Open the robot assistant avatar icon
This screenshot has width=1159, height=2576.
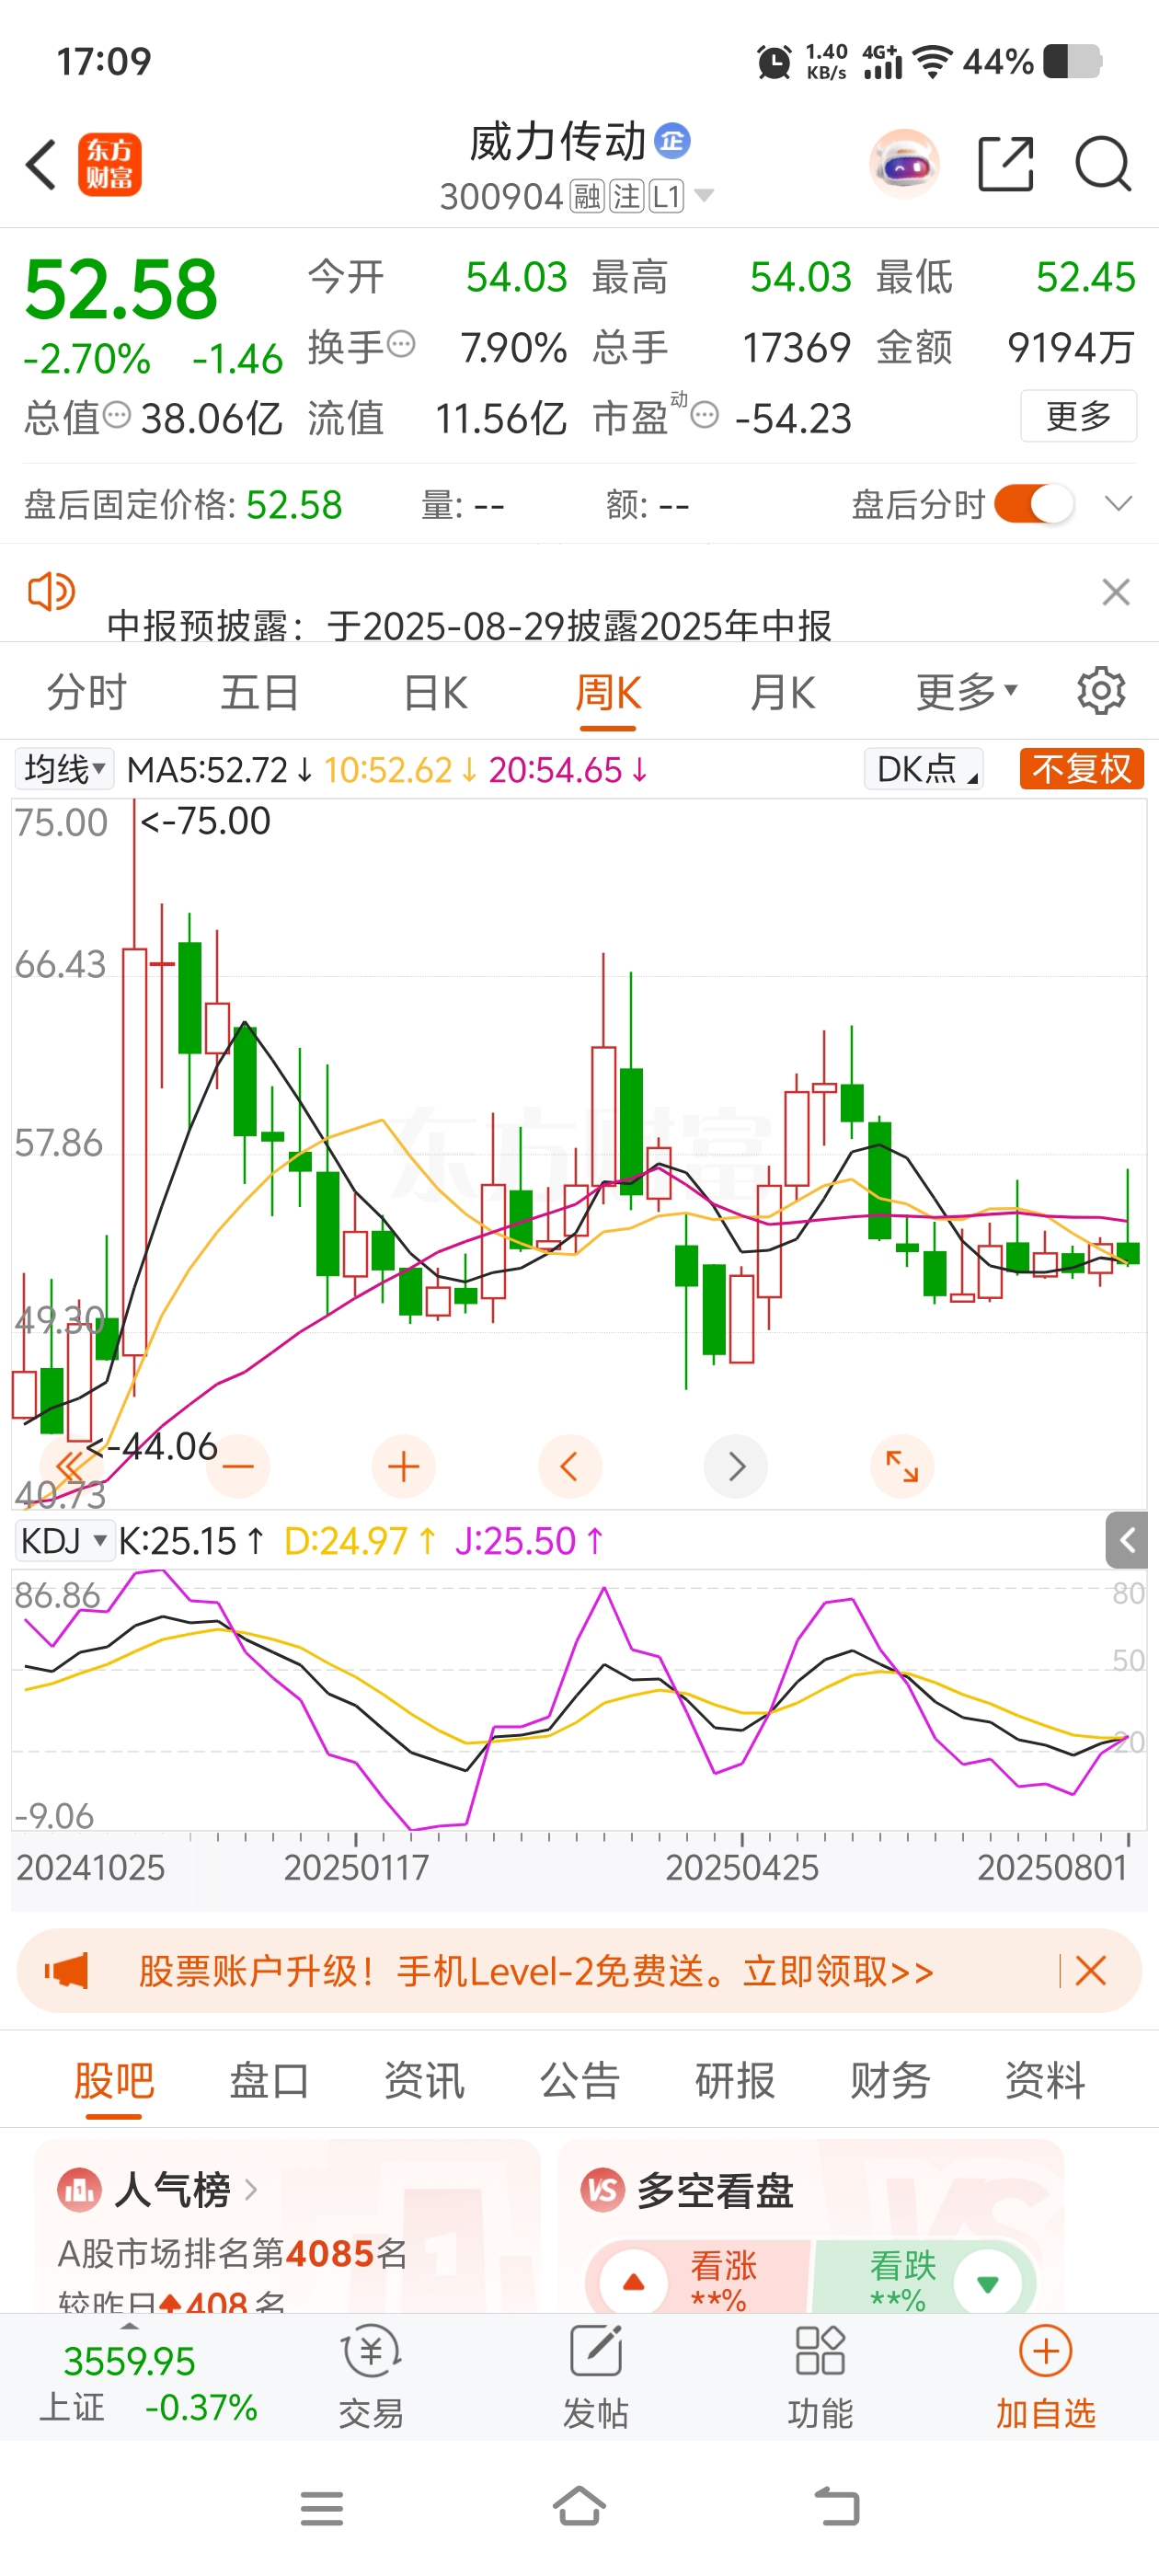[x=904, y=164]
